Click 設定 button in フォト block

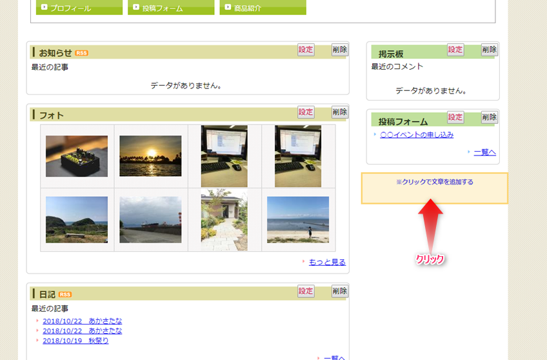[306, 112]
